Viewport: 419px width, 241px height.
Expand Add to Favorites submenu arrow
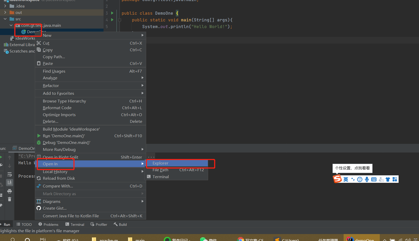pyautogui.click(x=143, y=93)
